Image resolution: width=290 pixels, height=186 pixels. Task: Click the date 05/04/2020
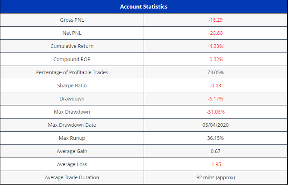[215, 125]
